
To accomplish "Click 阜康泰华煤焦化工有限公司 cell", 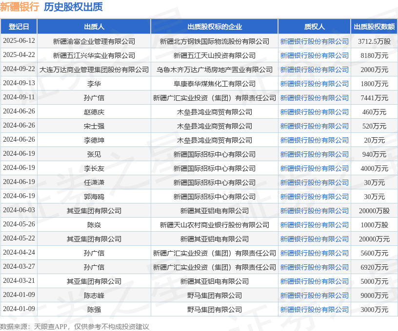I will [x=215, y=84].
